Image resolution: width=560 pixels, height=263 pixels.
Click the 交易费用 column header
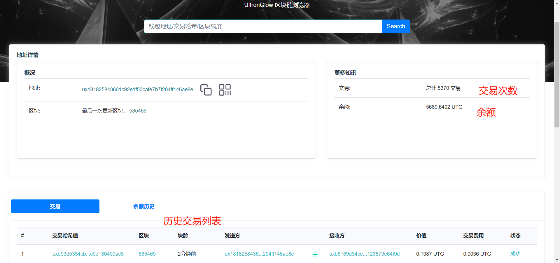tap(473, 236)
